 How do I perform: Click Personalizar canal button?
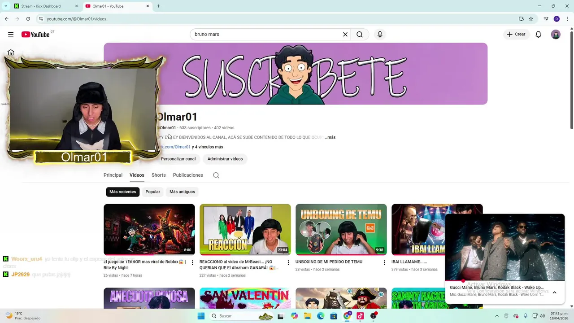178,159
